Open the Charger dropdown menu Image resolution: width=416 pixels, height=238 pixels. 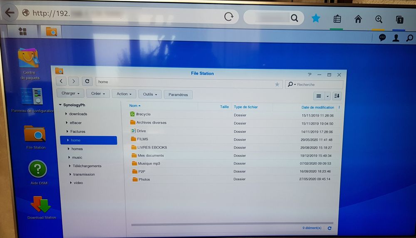click(70, 93)
